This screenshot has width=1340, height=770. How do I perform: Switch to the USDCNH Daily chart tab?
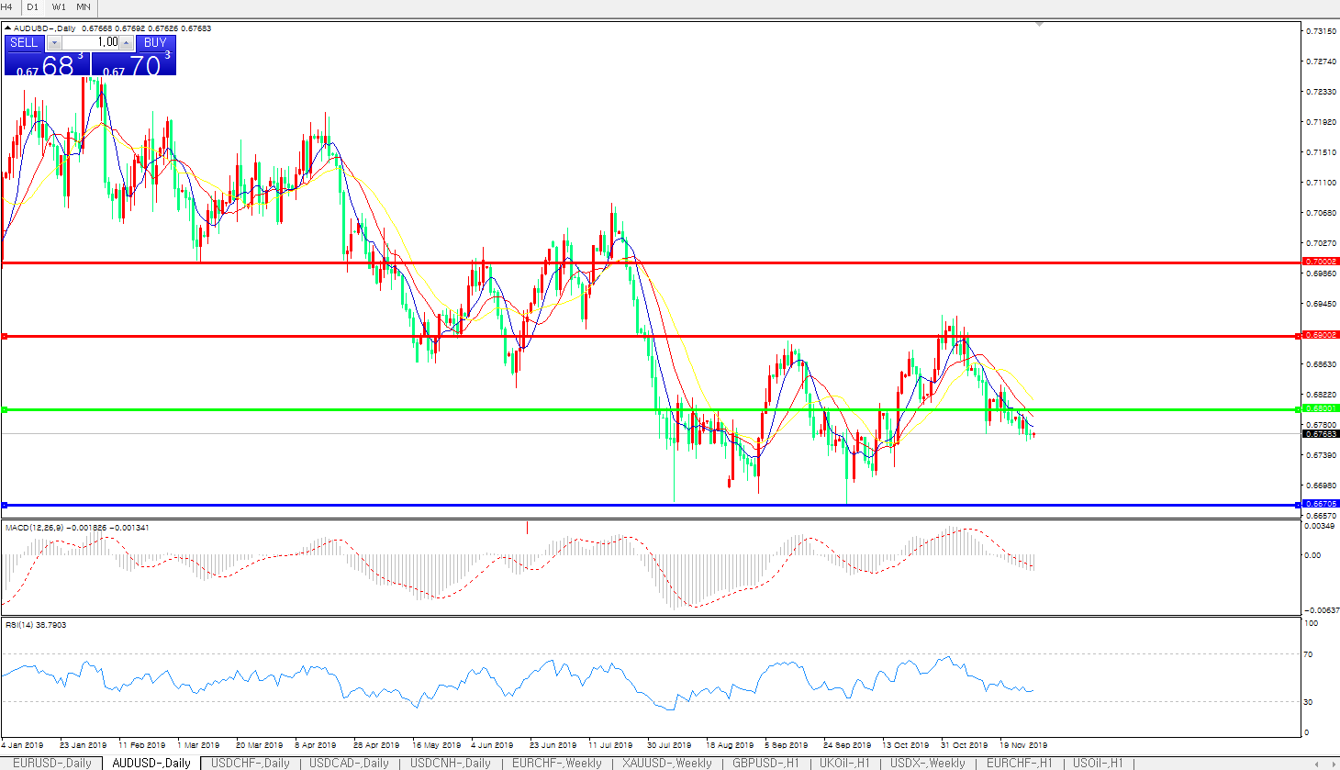click(451, 763)
